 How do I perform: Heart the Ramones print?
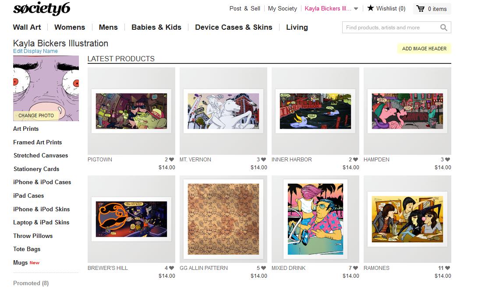click(x=447, y=268)
